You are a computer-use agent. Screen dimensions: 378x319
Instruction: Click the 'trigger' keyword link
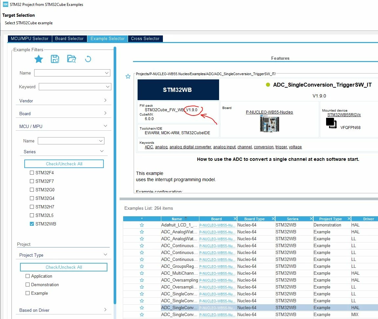coord(281,147)
